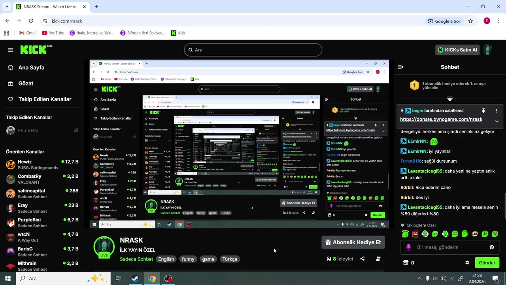The width and height of the screenshot is (506, 285).
Task: Toggle the sidebar hamburger menu
Action: coord(10,50)
